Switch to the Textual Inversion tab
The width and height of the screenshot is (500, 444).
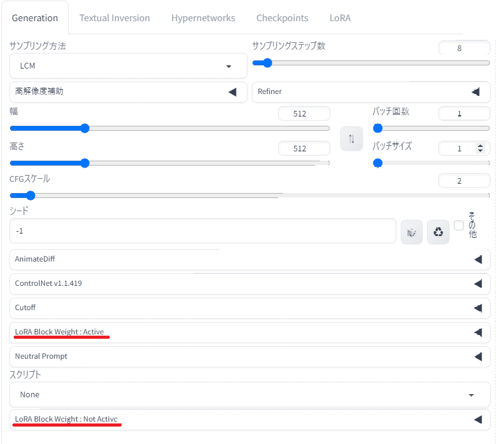[x=115, y=18]
